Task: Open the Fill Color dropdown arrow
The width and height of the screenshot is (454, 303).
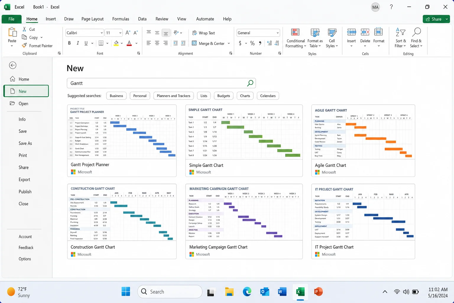Action: pyautogui.click(x=122, y=43)
